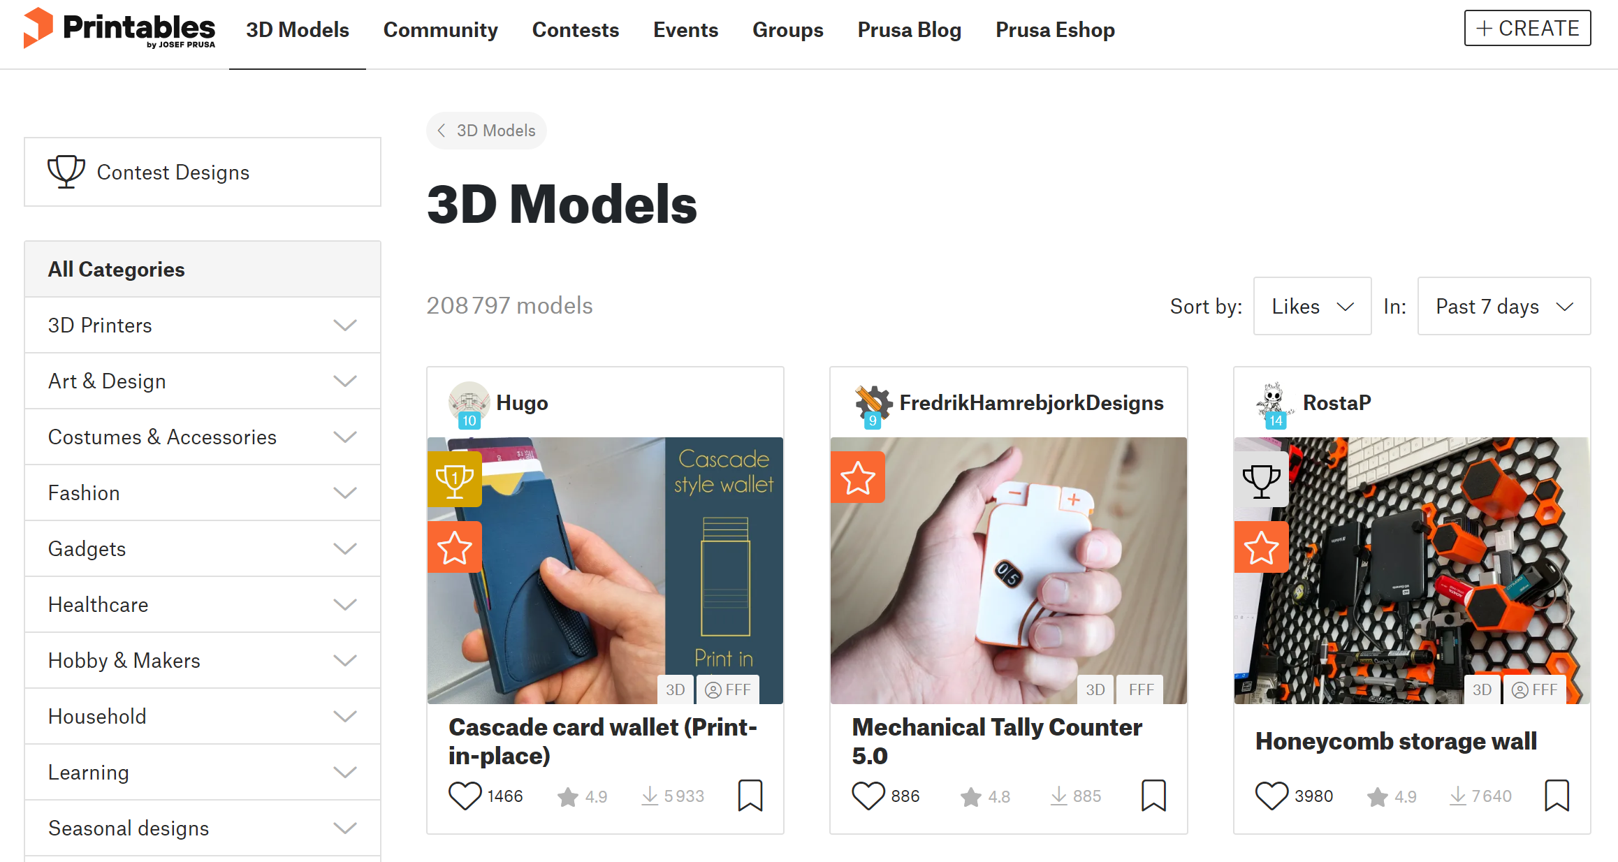The image size is (1618, 862).
Task: Bookmark the Cascade card wallet model
Action: coord(750,796)
